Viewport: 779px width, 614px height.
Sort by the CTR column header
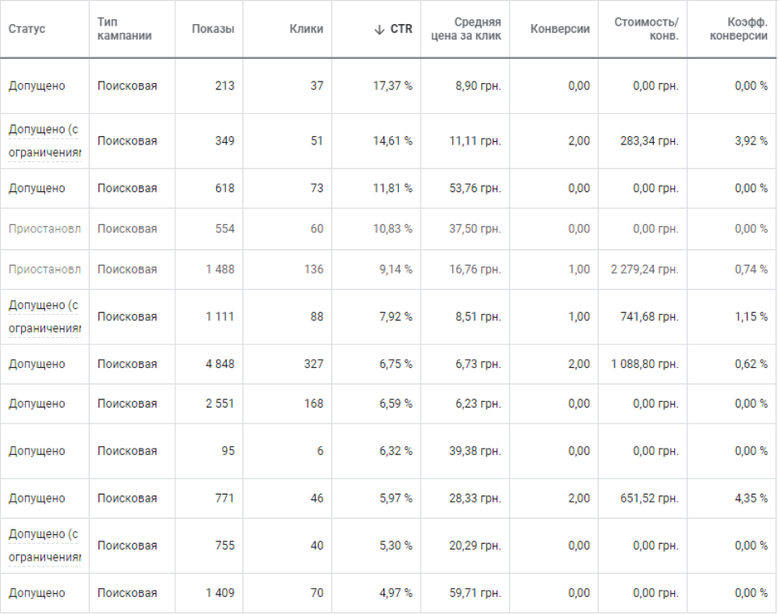tap(401, 29)
